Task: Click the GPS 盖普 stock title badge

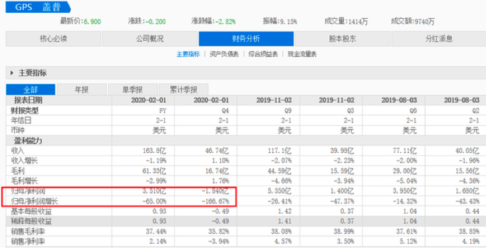Action: point(38,7)
